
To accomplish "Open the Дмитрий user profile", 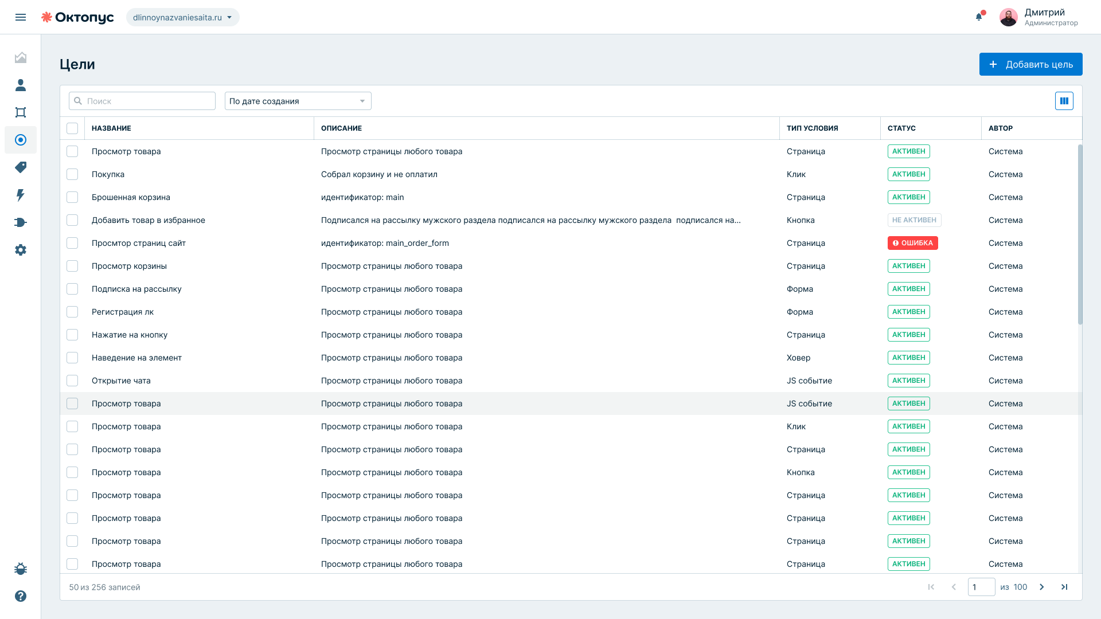I will coord(1038,17).
